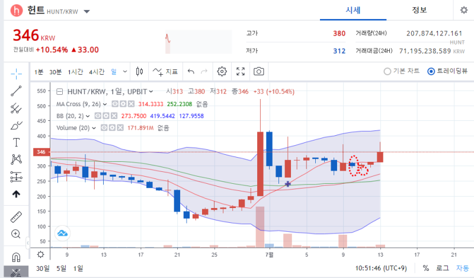Collapse the left drawing toolbar handle
474x278 pixels.
[28, 242]
